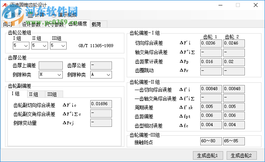Open the 侧隙种类 dropdown showing H
Screen dimensions: 265x162
(51, 75)
